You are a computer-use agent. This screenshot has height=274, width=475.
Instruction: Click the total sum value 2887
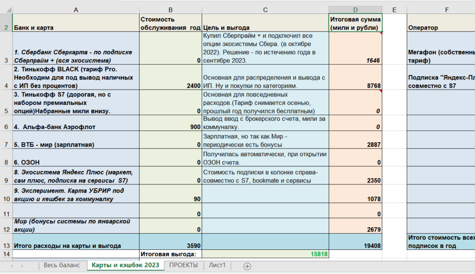pos(355,140)
